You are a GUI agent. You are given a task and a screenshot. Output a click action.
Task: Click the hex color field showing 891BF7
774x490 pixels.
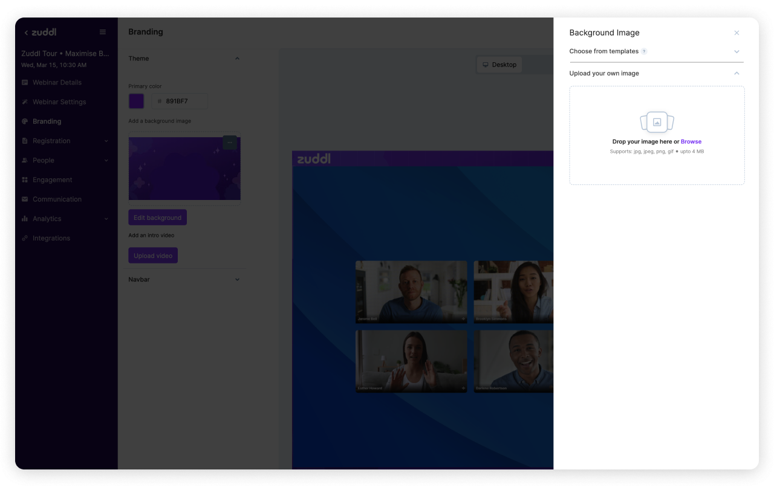(x=180, y=101)
